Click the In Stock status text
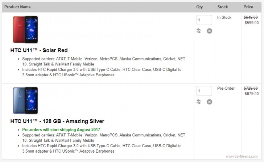 point(224,17)
